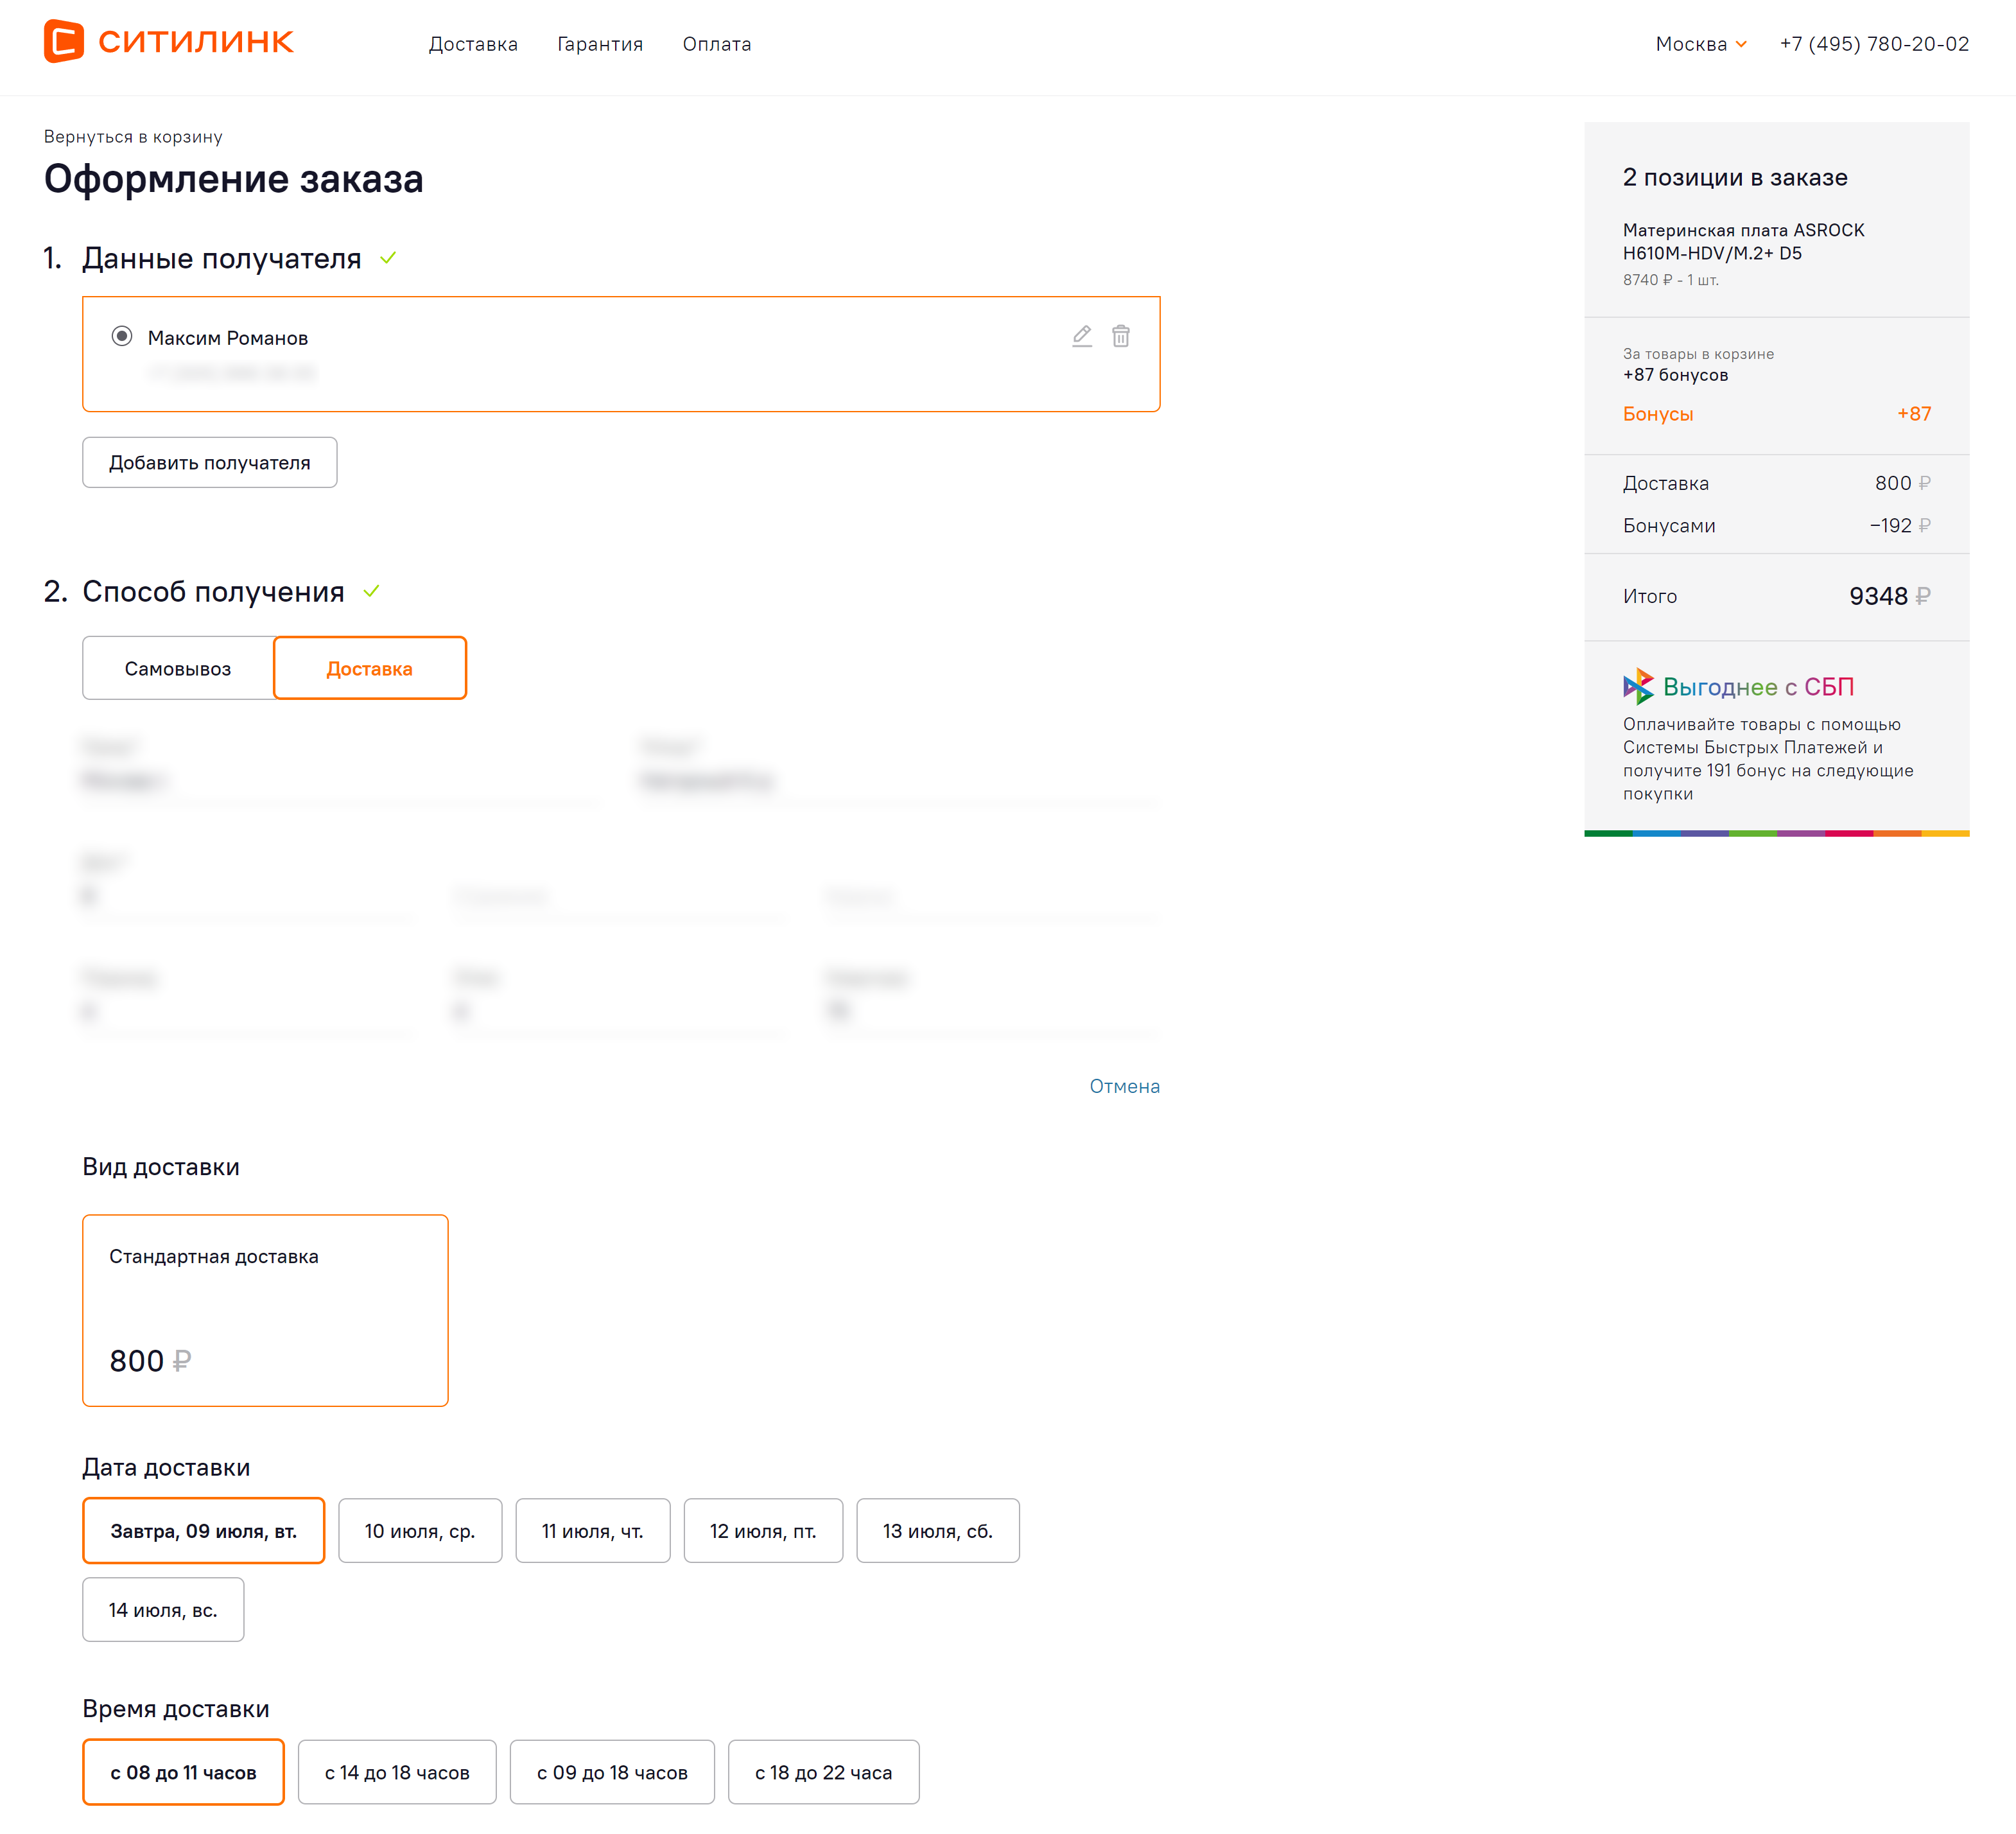Image resolution: width=2016 pixels, height=1834 pixels.
Task: Edit recipient Максим Романов with pencil icon
Action: pyautogui.click(x=1081, y=336)
